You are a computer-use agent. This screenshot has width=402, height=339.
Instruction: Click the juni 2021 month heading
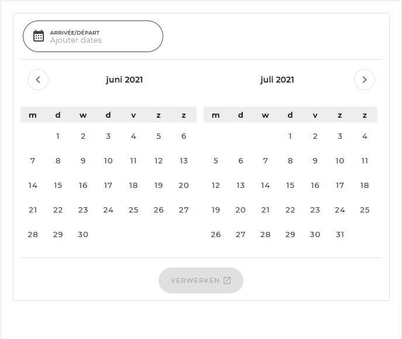(124, 80)
